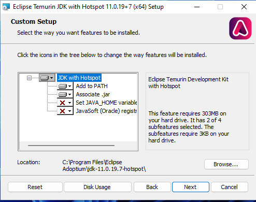Select the Set JAVA_HOME variable feature
Screen dimensions: 256x202
pyautogui.click(x=106, y=103)
